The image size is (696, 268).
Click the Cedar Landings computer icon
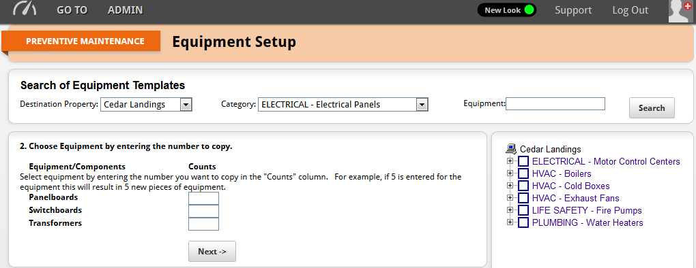tap(511, 149)
